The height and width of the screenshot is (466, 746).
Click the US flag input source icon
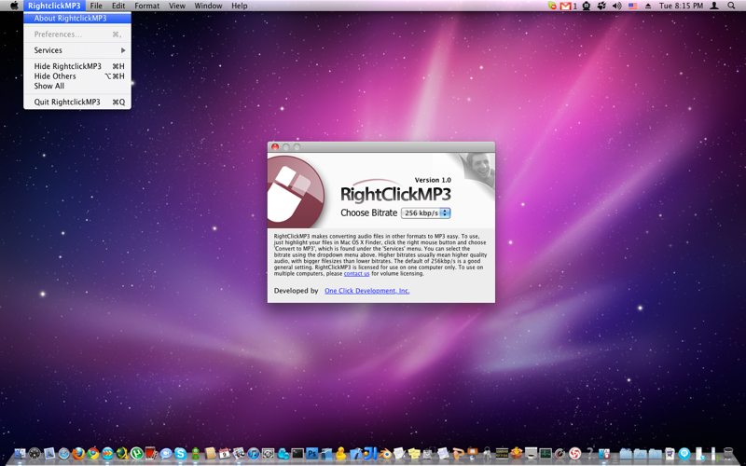coord(633,6)
